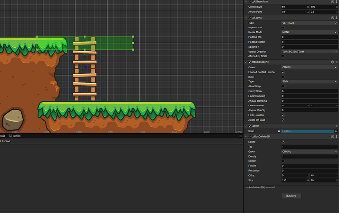
Task: Open the Resize Mode dropdown
Action: tap(309, 32)
